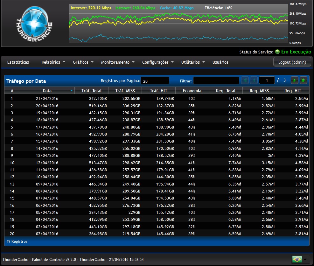Open the Relatórios dropdown menu
The height and width of the screenshot is (266, 314).
[53, 62]
